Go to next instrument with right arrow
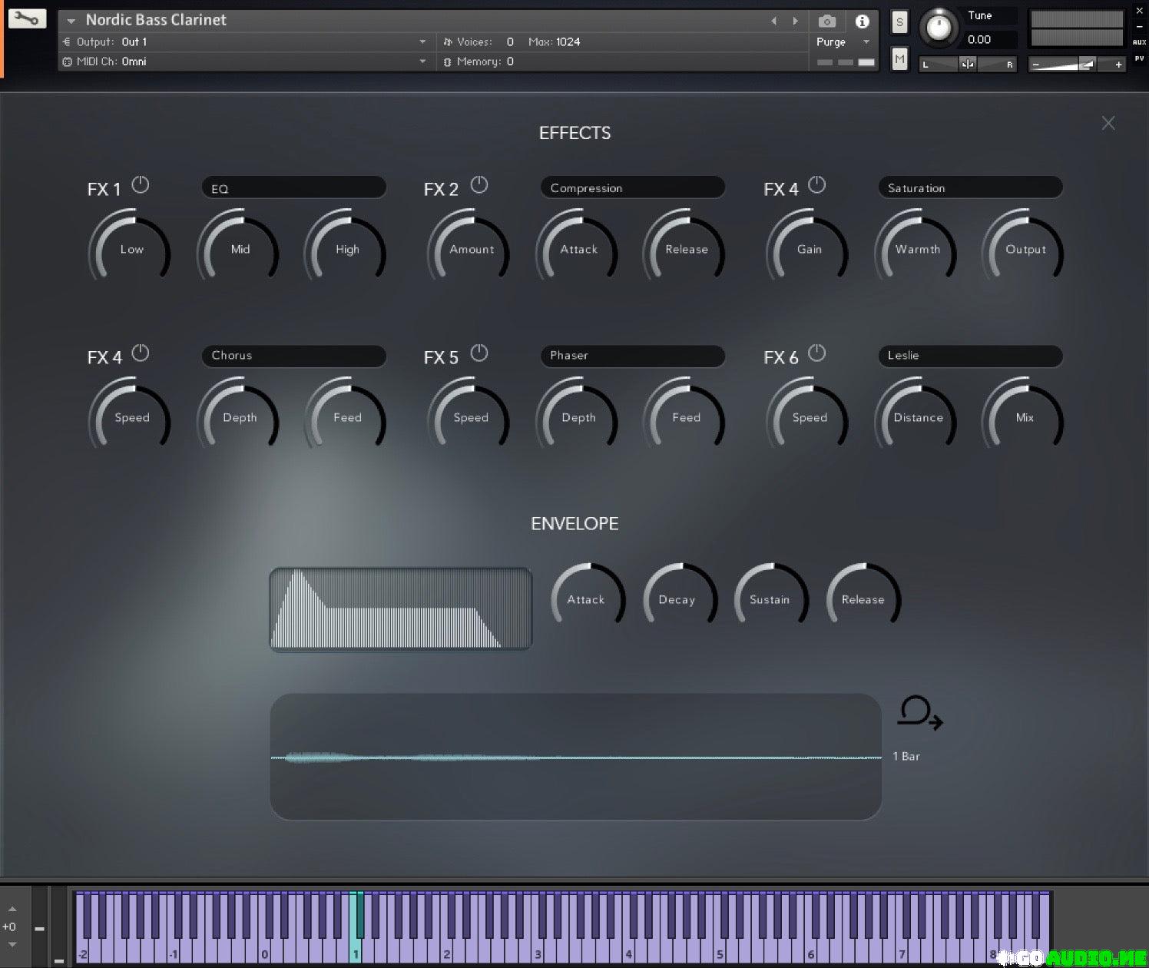Viewport: 1149px width, 968px height. pyautogui.click(x=795, y=22)
